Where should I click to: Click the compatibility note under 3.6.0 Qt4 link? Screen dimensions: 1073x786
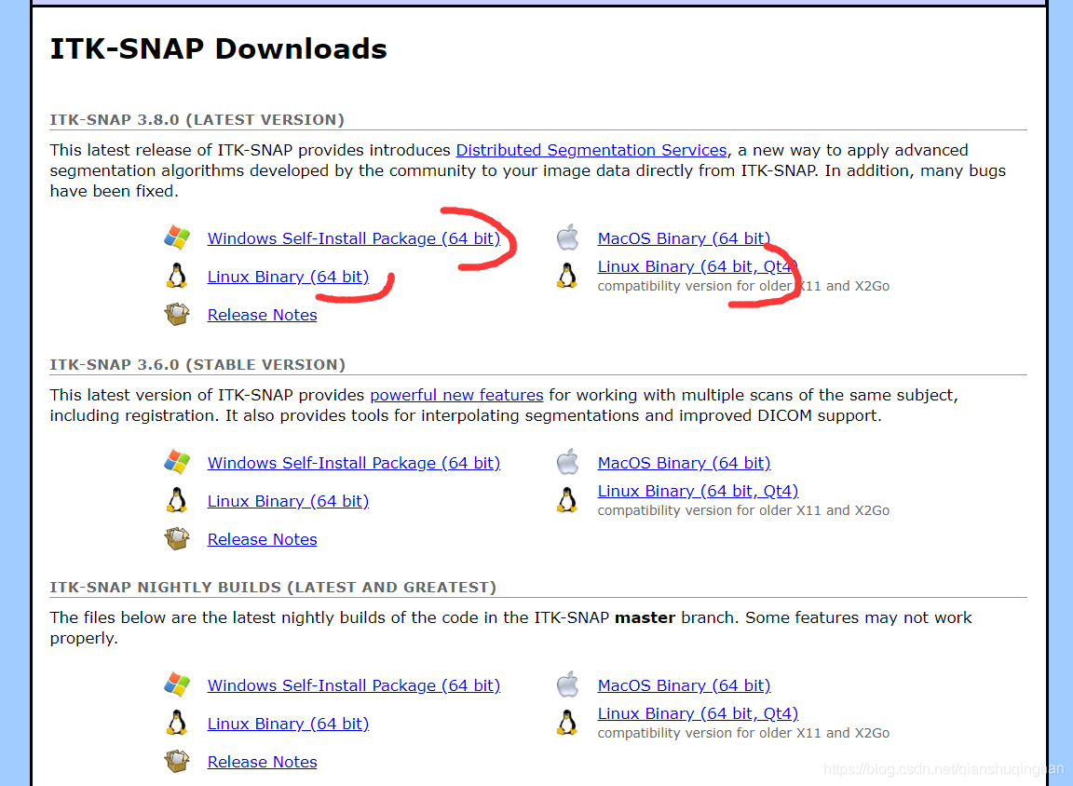click(x=743, y=510)
